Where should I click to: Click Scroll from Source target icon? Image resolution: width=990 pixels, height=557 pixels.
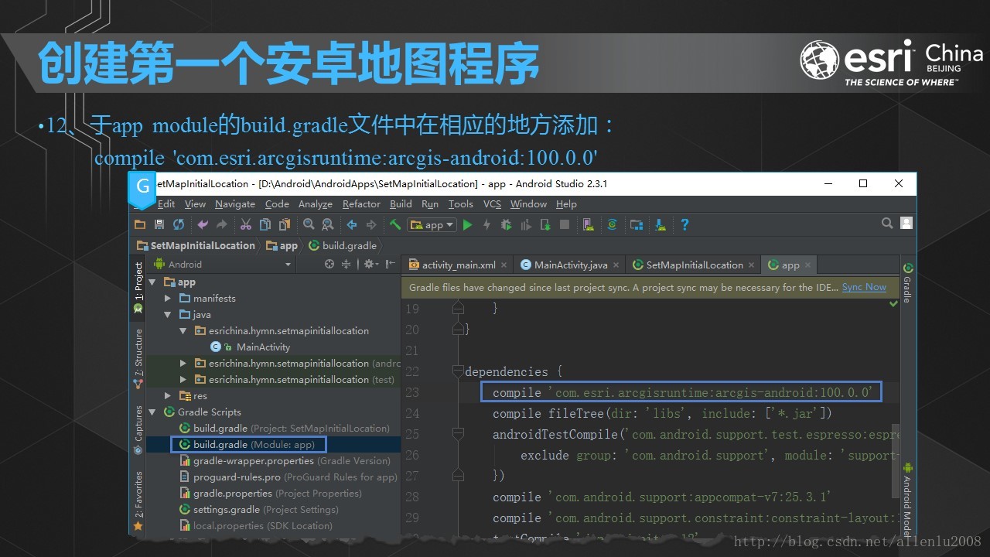coord(329,265)
